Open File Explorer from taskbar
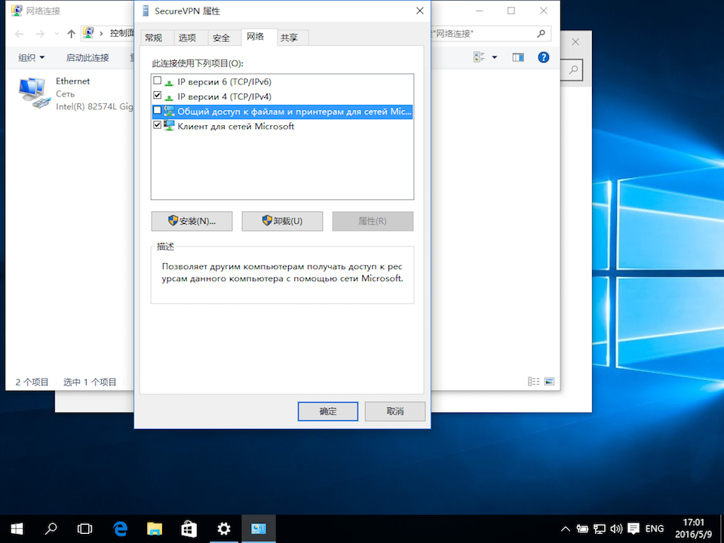 (x=155, y=529)
